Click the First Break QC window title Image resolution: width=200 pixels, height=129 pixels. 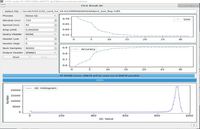(x=92, y=6)
